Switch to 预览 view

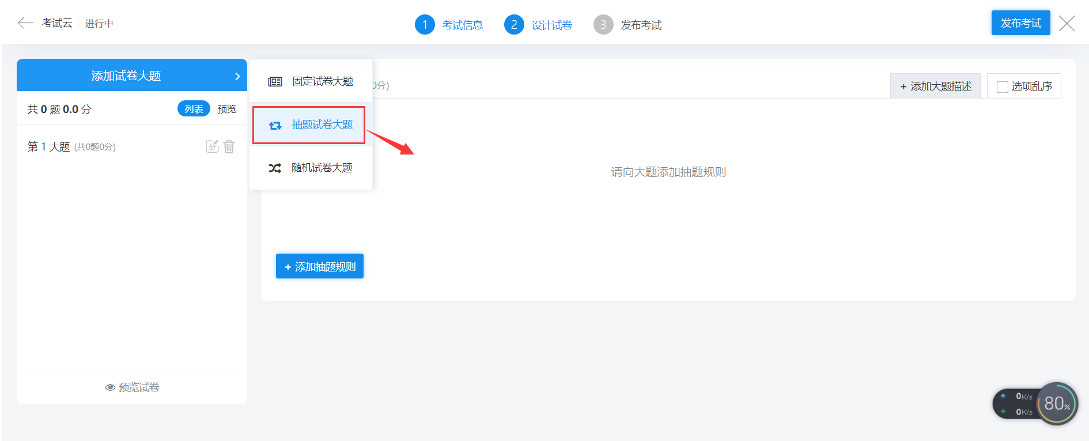227,109
